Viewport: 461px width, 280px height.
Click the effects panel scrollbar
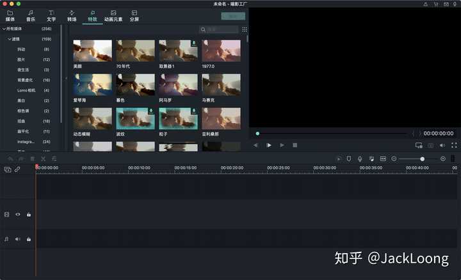[x=247, y=39]
